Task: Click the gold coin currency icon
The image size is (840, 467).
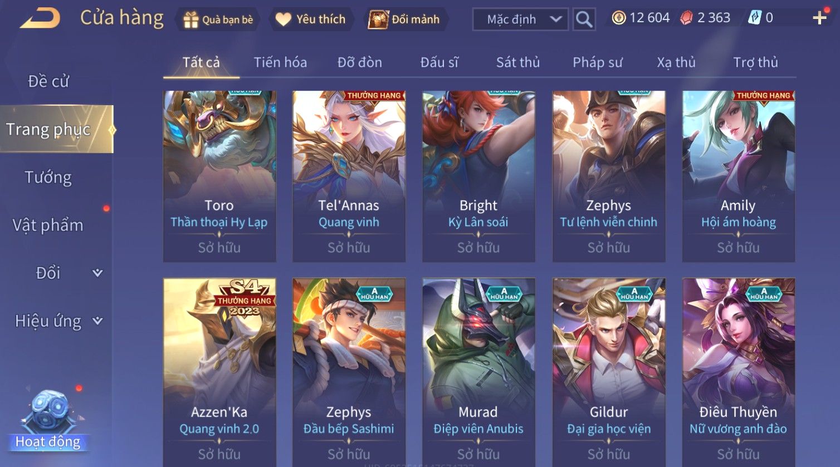Action: point(618,18)
